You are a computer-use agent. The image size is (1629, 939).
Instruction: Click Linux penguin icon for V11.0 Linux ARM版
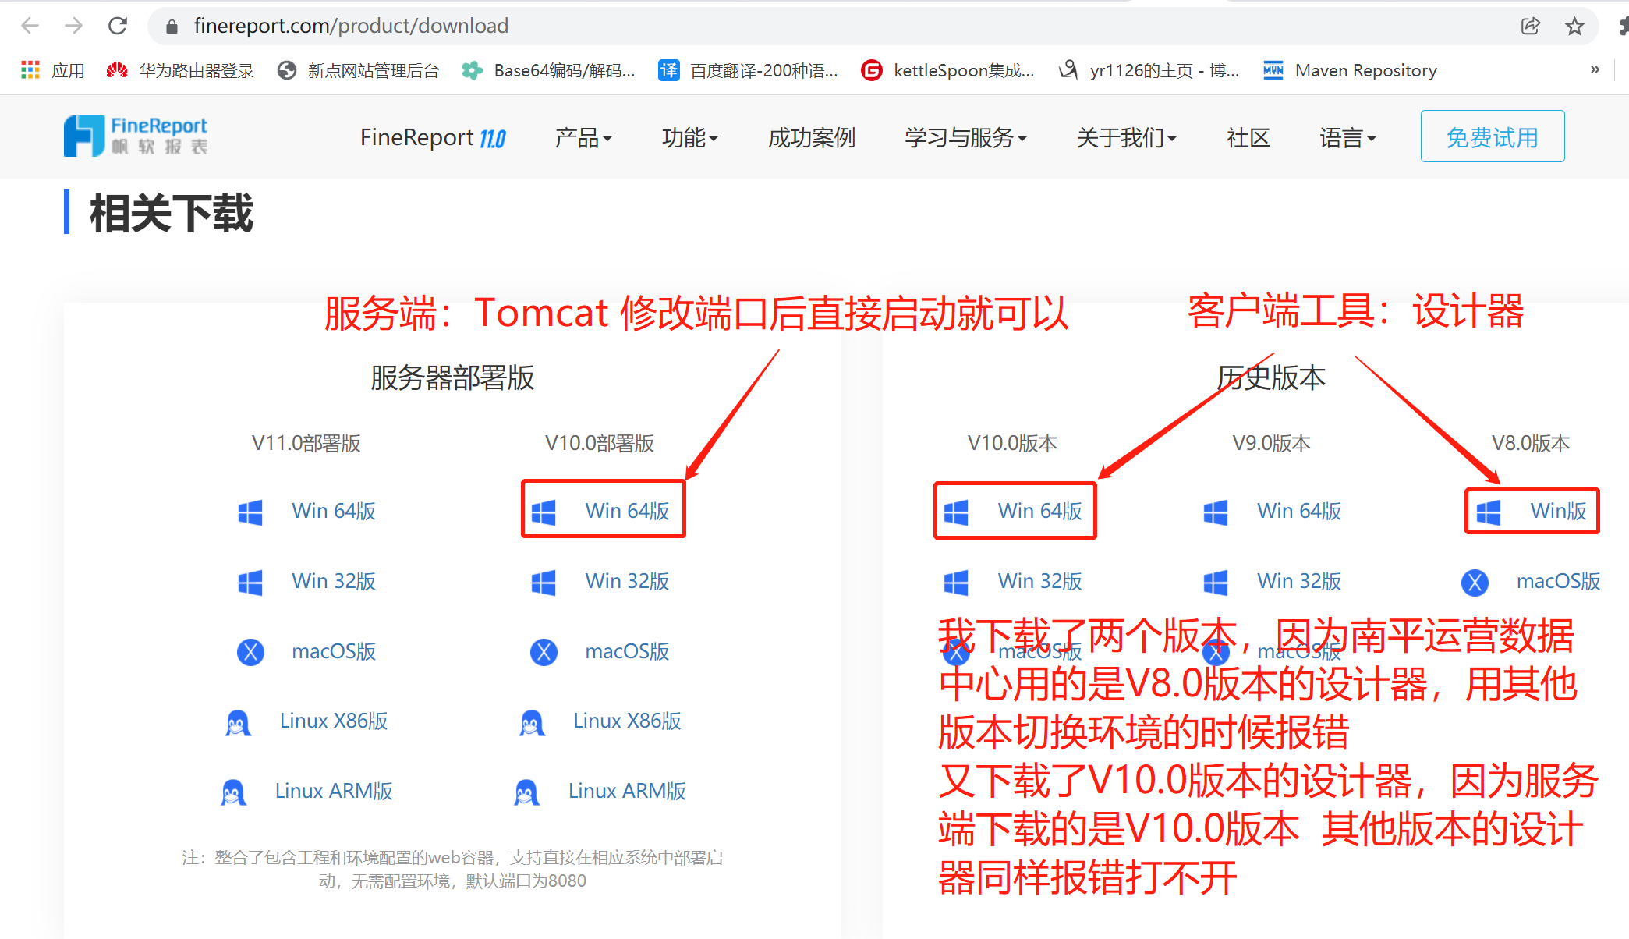point(233,792)
